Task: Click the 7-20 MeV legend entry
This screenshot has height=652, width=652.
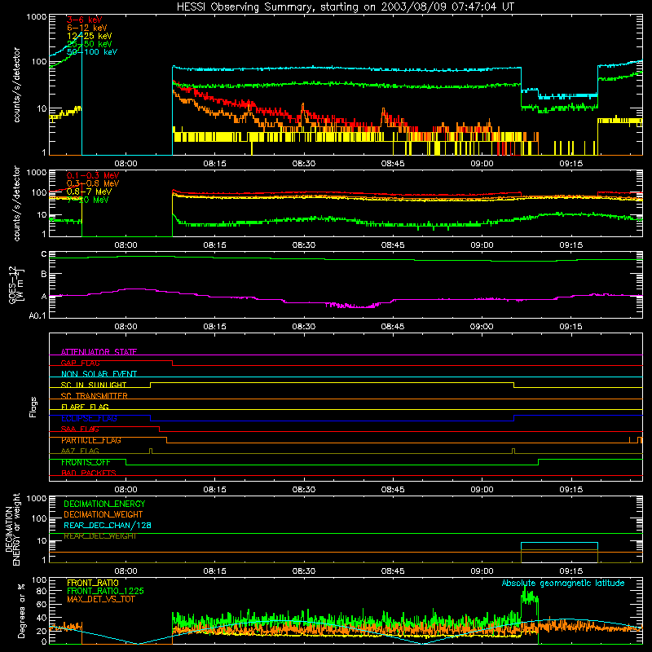Action: [88, 200]
